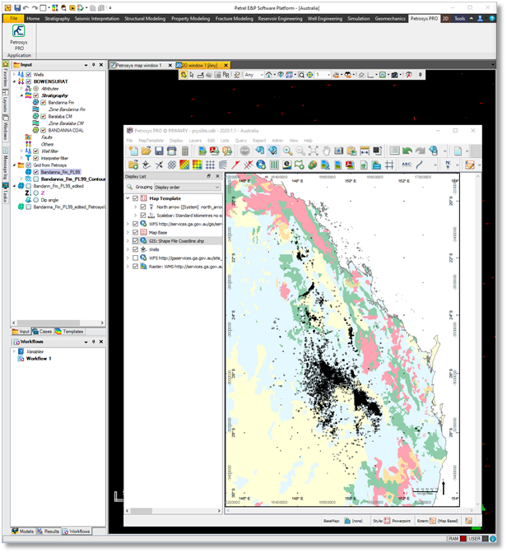
Task: Collapse the Map Template tree node
Action: (x=128, y=198)
